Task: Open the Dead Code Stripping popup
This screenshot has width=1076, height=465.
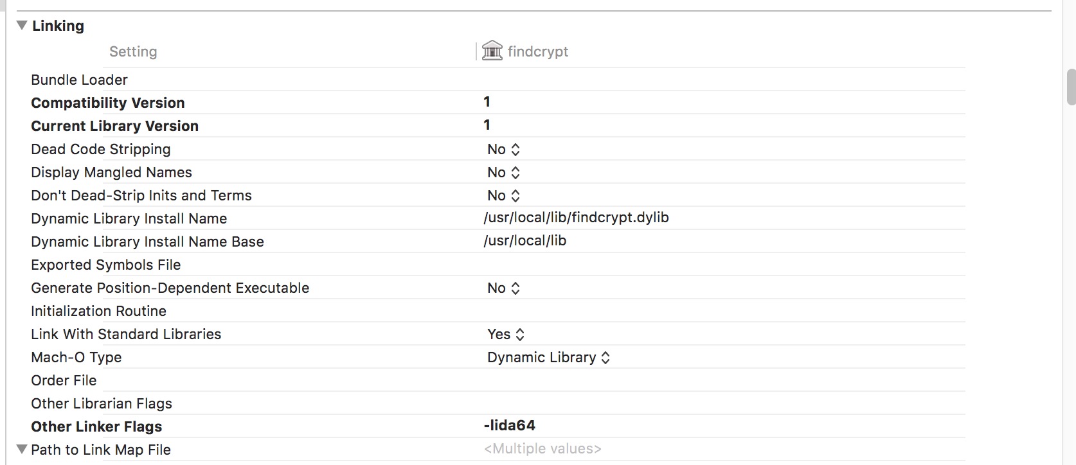Action: [x=503, y=149]
